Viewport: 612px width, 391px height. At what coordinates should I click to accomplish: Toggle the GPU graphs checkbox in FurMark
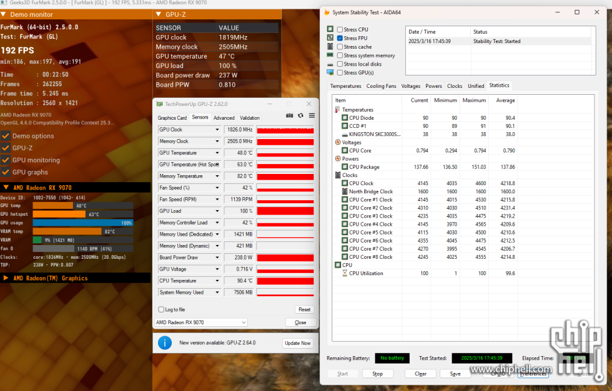[x=6, y=172]
